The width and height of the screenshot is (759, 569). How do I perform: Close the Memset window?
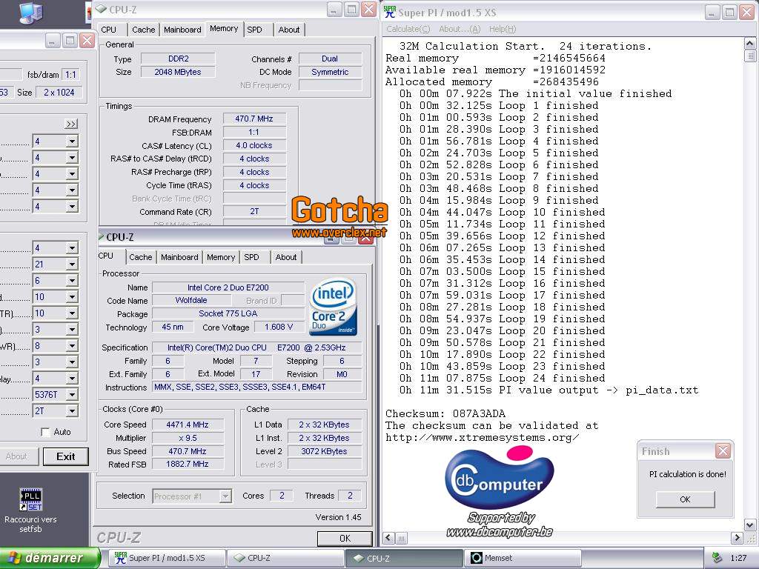point(87,41)
